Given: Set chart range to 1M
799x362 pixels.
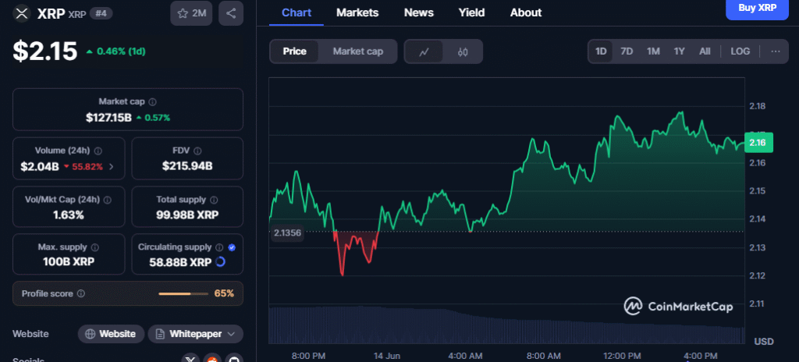Looking at the screenshot, I should coord(653,51).
